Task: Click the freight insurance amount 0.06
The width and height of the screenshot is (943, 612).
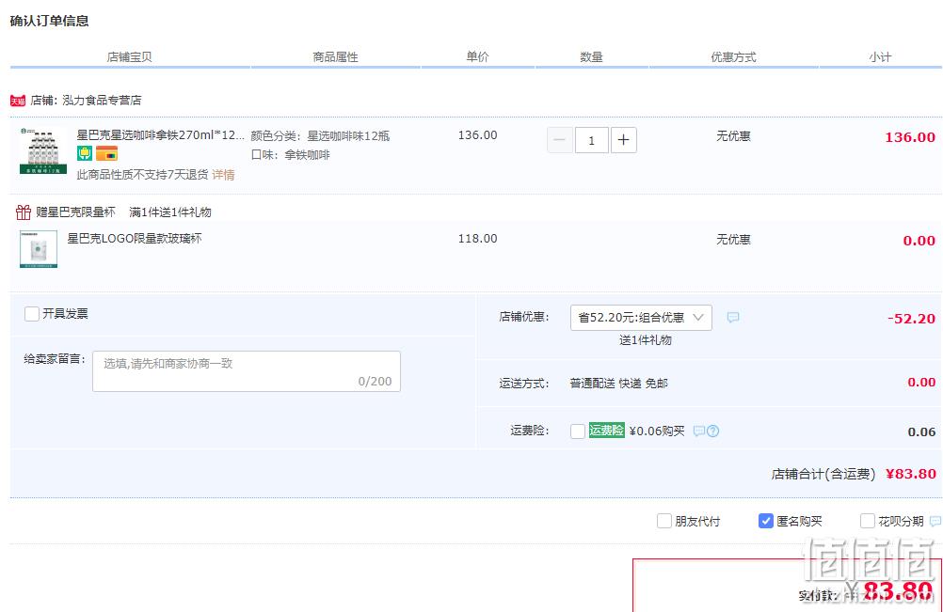Action: 921,432
